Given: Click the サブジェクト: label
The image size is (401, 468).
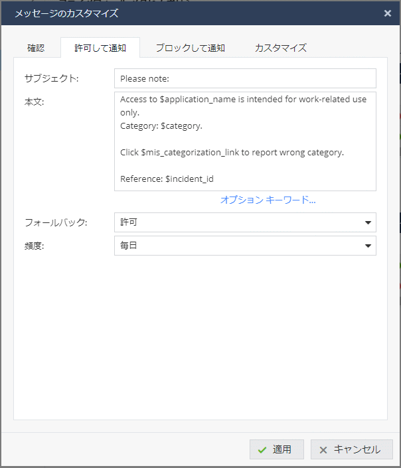Looking at the screenshot, I should point(51,78).
